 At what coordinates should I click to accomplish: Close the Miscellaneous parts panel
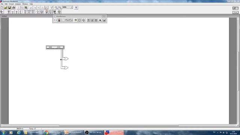[104, 16]
